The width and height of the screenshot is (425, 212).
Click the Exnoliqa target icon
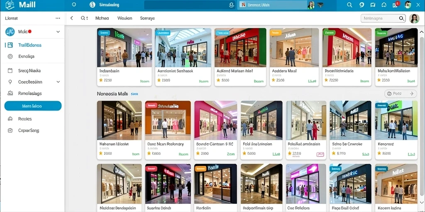(10, 56)
